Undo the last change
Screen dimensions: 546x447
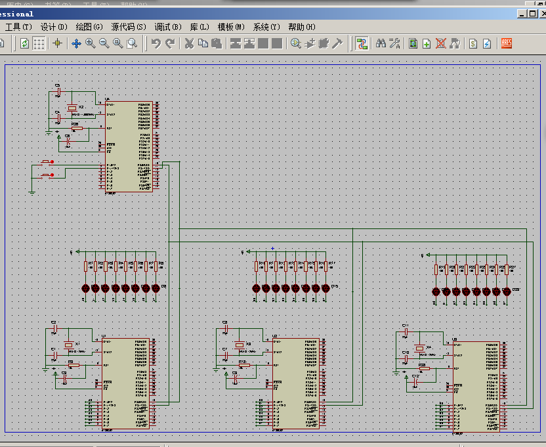tap(156, 43)
